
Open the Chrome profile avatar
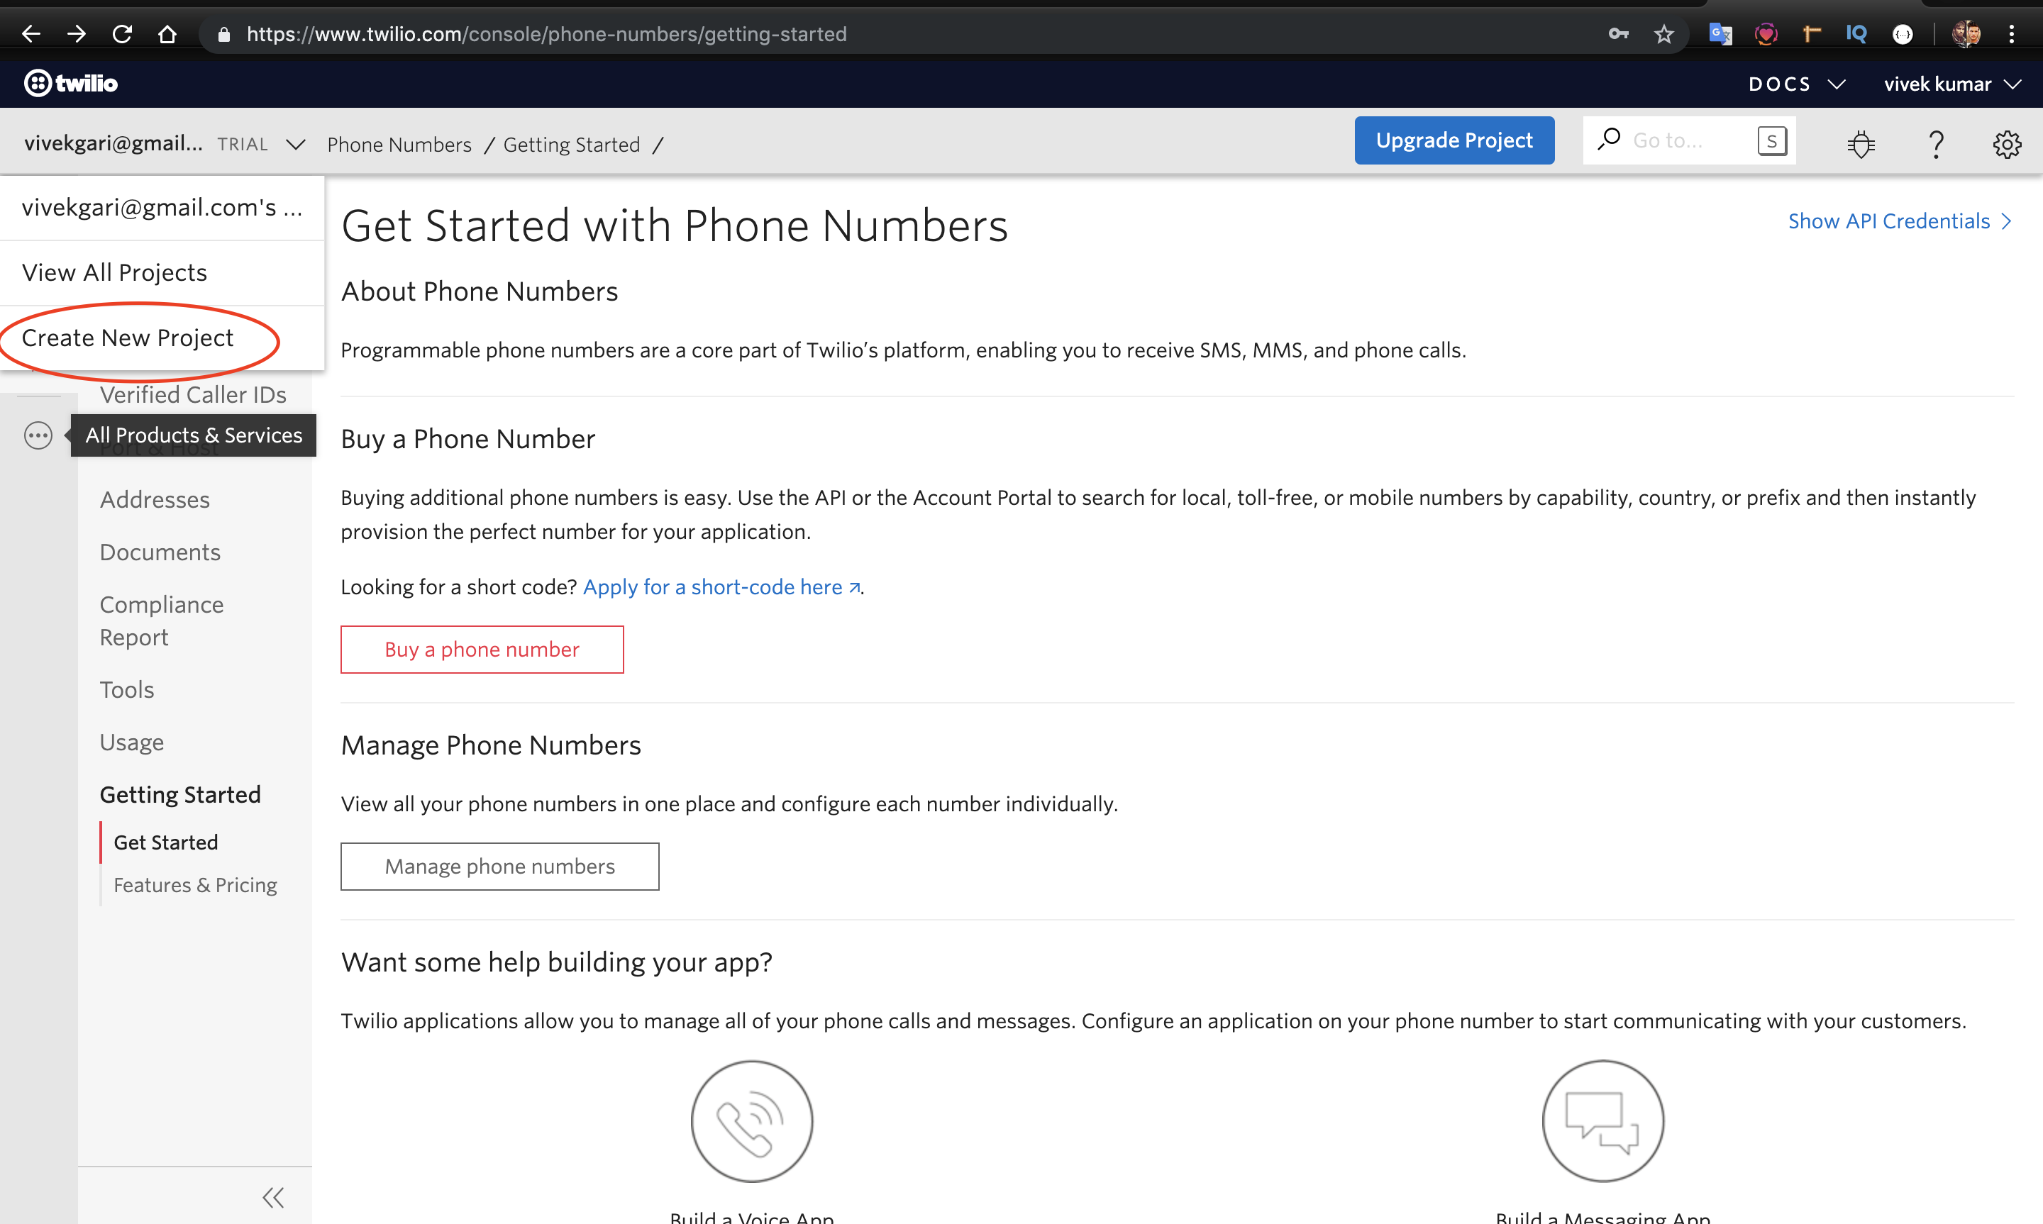click(1966, 34)
